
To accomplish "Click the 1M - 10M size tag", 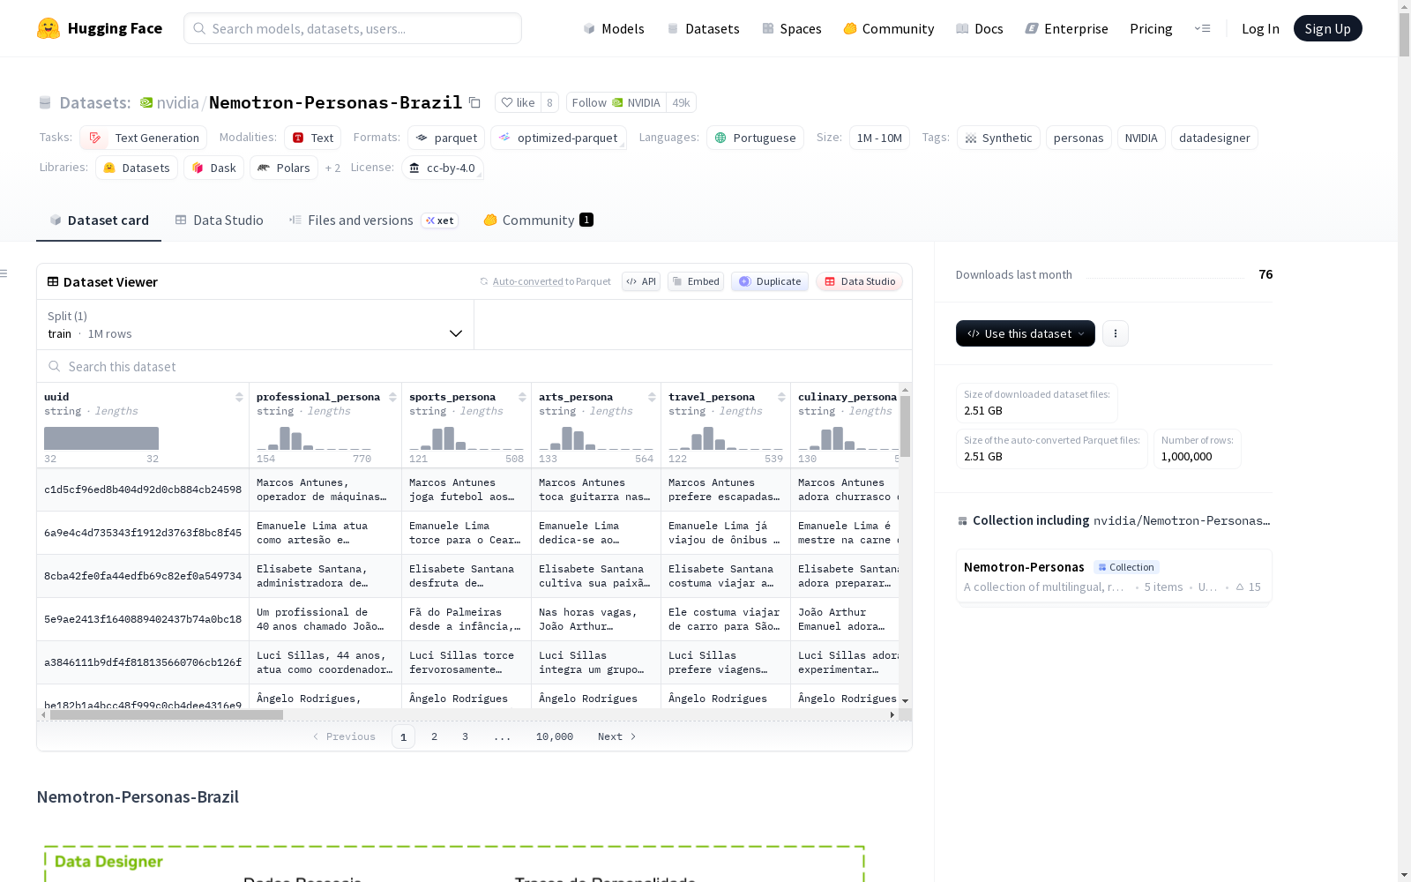I will pos(879,138).
